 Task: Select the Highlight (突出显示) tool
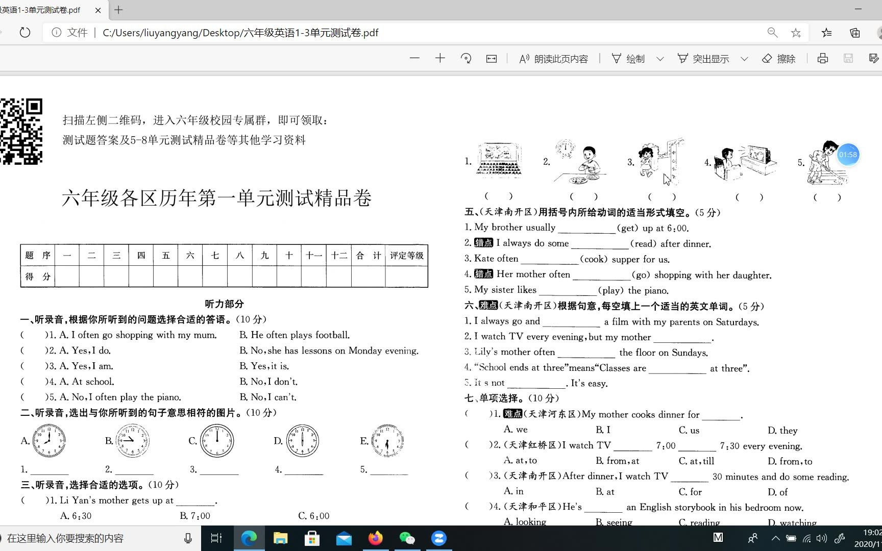703,59
